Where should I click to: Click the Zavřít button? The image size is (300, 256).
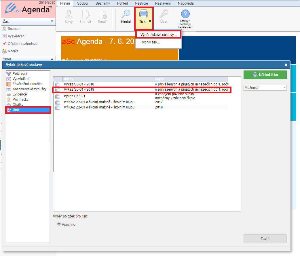click(x=265, y=239)
